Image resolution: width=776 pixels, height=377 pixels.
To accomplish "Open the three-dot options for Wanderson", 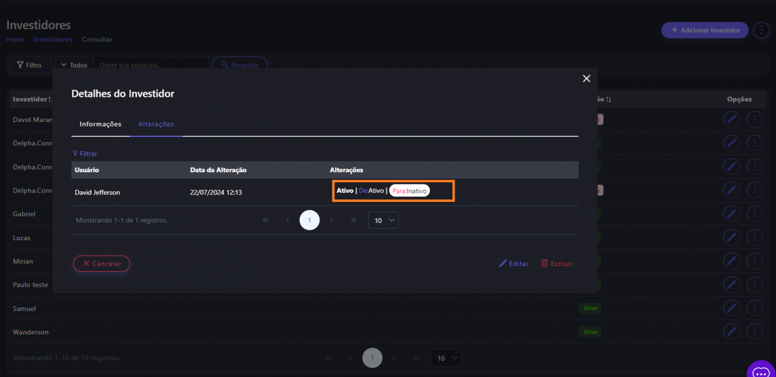I will pyautogui.click(x=755, y=332).
